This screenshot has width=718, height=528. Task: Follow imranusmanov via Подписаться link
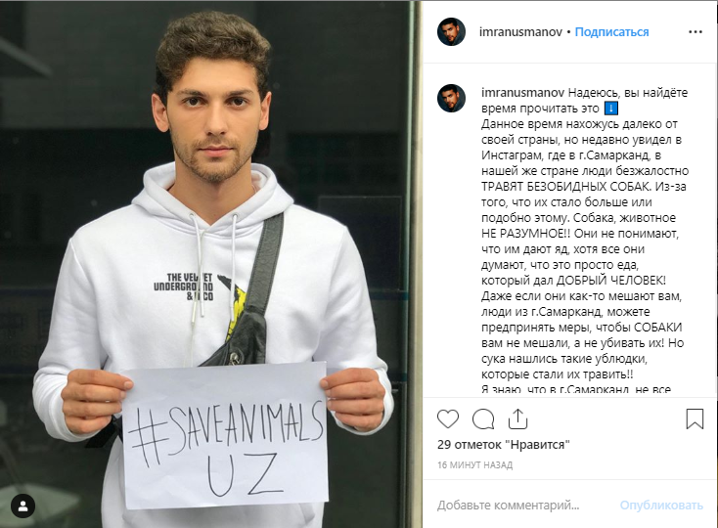pos(611,32)
